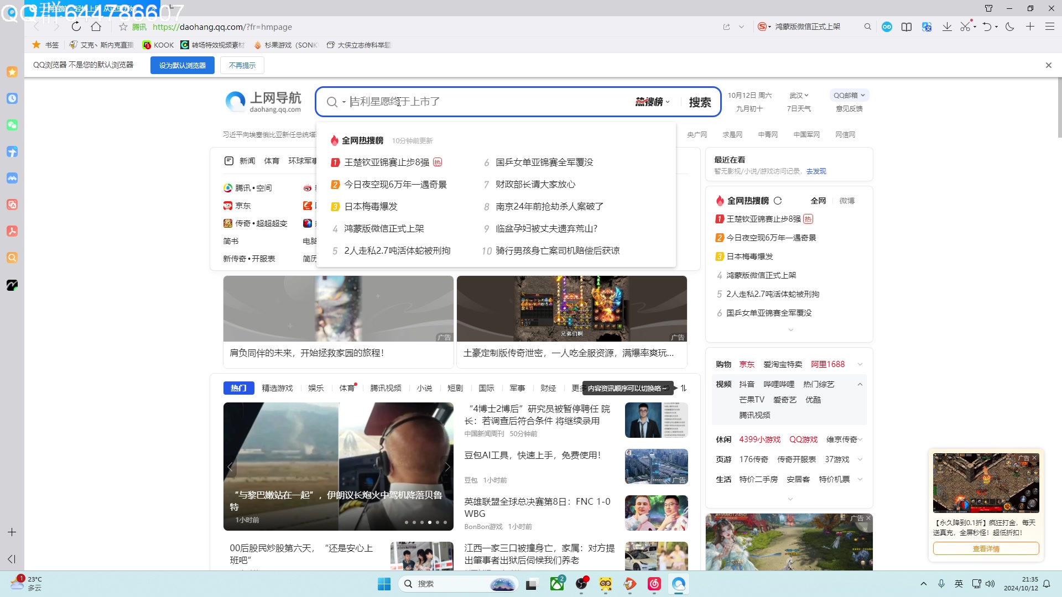Screen dimensions: 1062x597
Task: Click the toolbar search magnifier icon
Action: coord(867,27)
